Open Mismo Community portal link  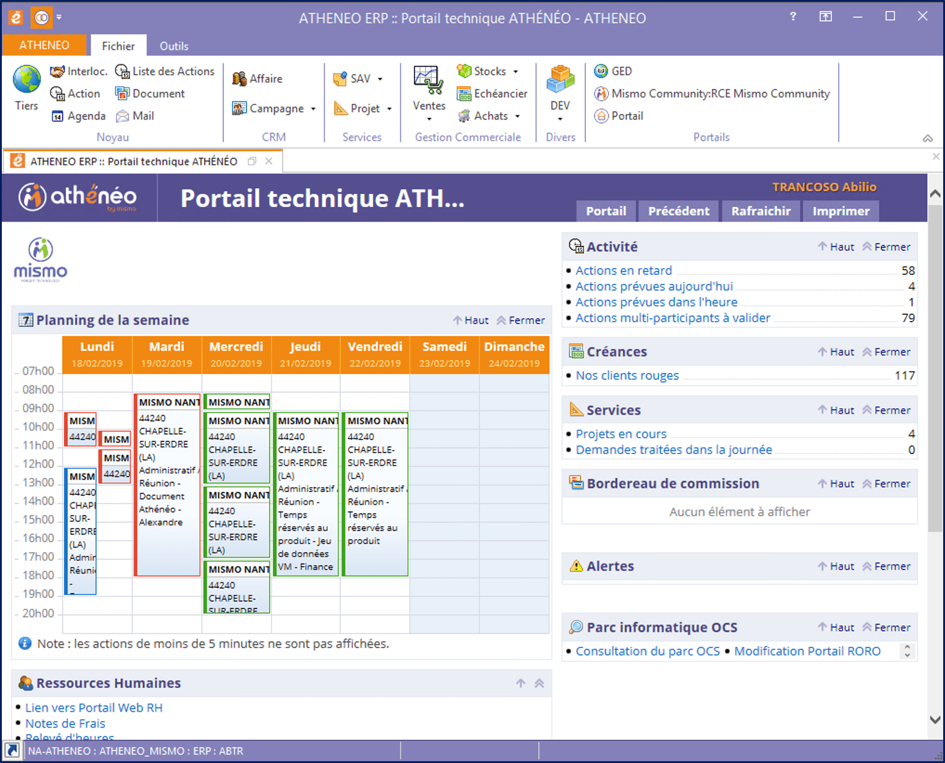[x=712, y=93]
